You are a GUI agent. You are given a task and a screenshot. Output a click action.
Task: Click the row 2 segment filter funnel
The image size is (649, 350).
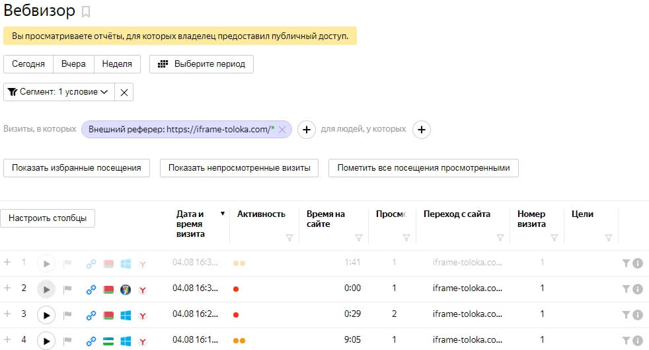626,288
